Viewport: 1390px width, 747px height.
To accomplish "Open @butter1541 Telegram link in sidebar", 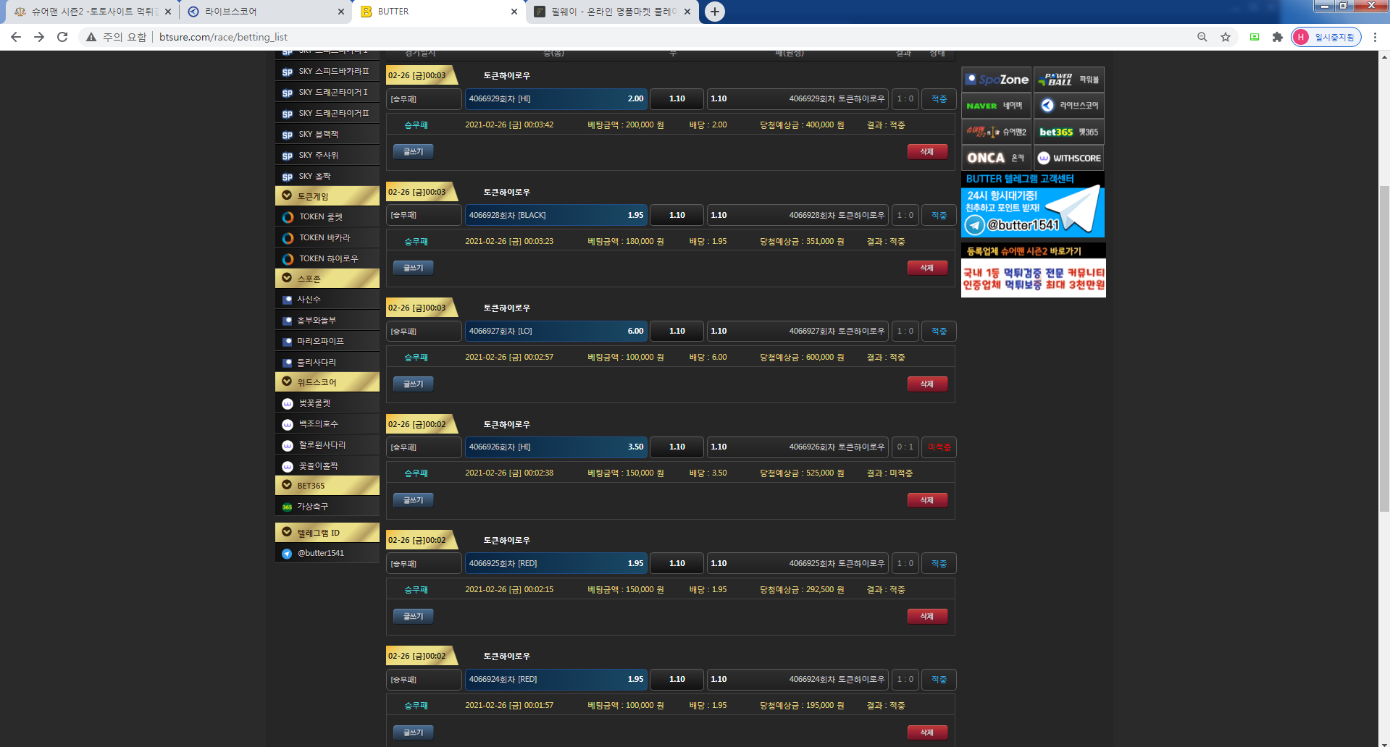I will [x=321, y=553].
